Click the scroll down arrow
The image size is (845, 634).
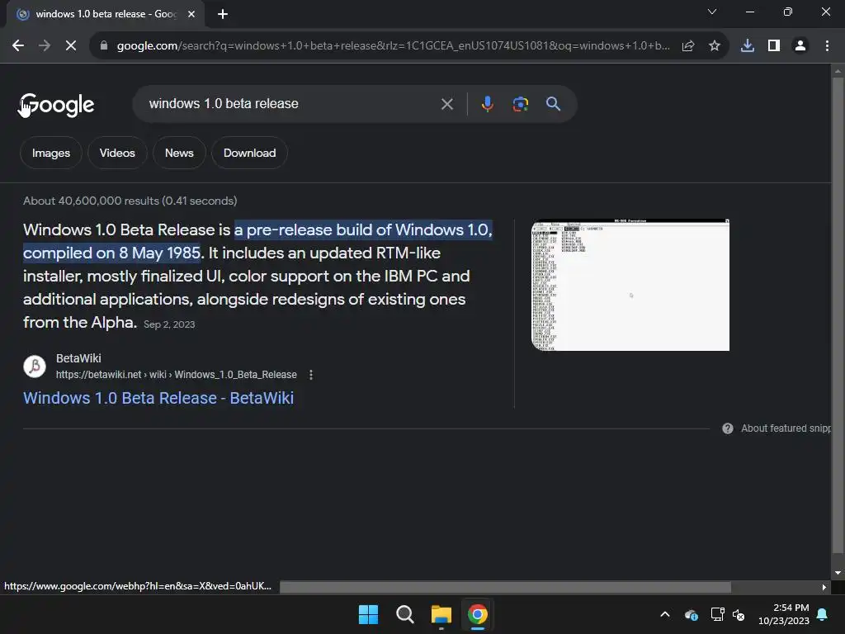(838, 573)
